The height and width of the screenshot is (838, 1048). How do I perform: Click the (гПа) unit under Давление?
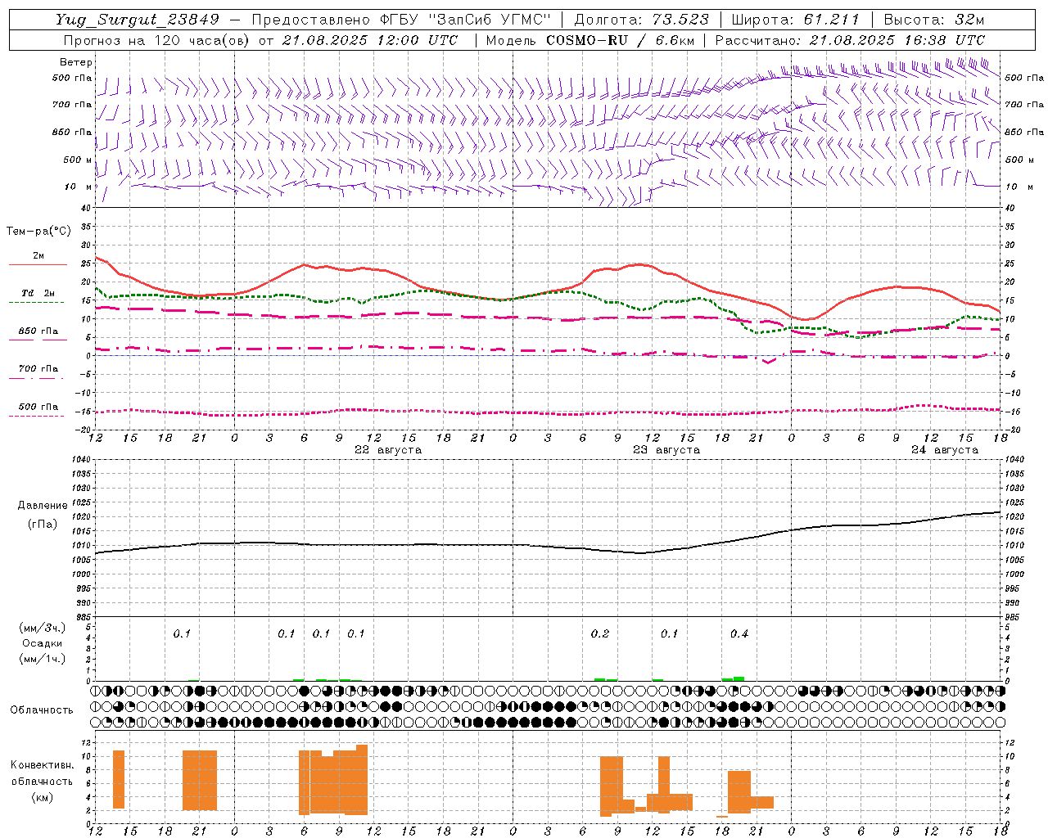(x=43, y=525)
